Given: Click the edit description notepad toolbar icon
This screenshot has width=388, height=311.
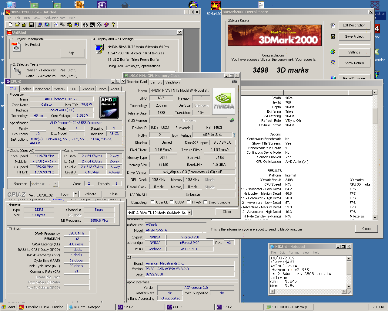Looking at the screenshot, I should pos(56,25).
